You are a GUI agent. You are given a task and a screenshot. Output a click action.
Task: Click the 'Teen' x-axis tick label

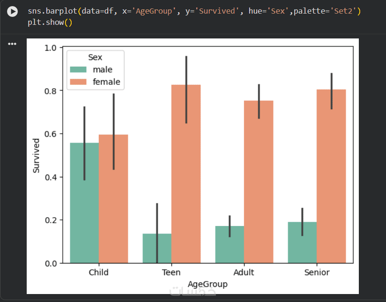tap(171, 272)
